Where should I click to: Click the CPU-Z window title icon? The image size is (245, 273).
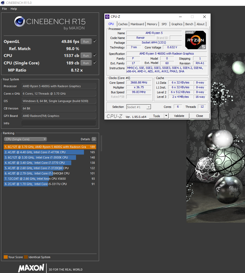tap(107, 17)
